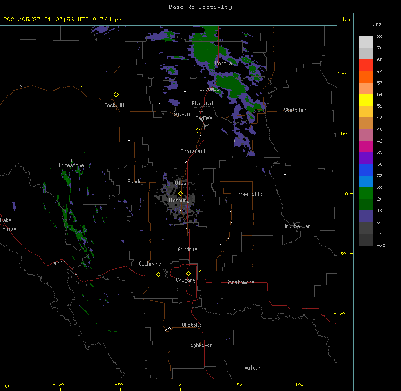Click the 2021/05/27 21:07:56 UTC timestamp
The height and width of the screenshot is (391, 401).
pos(46,20)
